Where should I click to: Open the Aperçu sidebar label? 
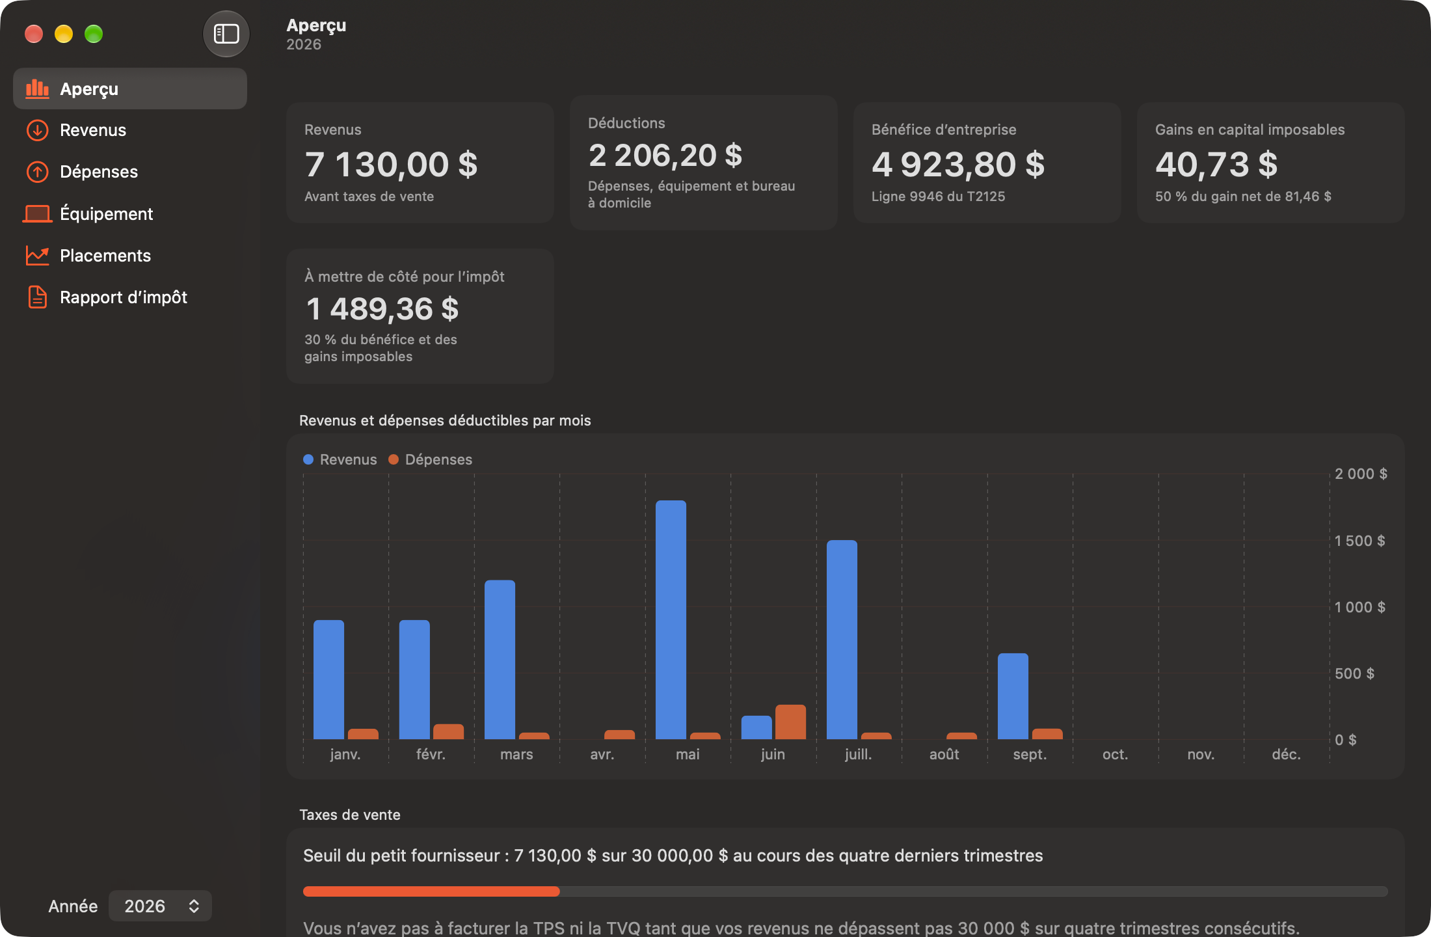point(89,89)
